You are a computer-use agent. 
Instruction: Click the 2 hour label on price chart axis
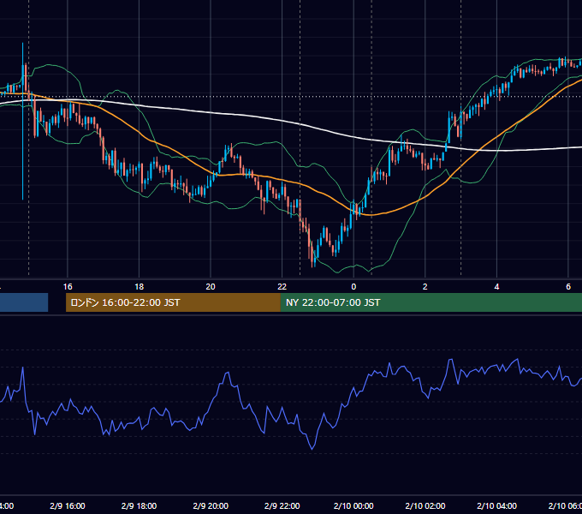click(425, 287)
